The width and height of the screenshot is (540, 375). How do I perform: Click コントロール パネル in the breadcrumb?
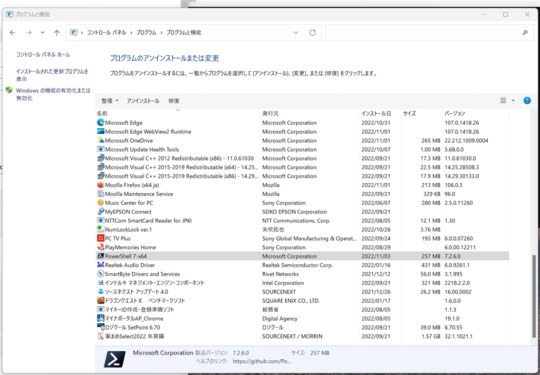107,33
